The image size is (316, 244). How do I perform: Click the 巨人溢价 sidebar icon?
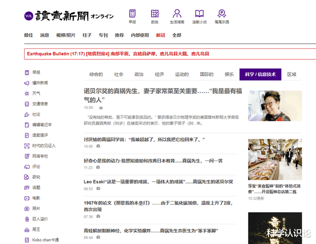tap(27, 219)
